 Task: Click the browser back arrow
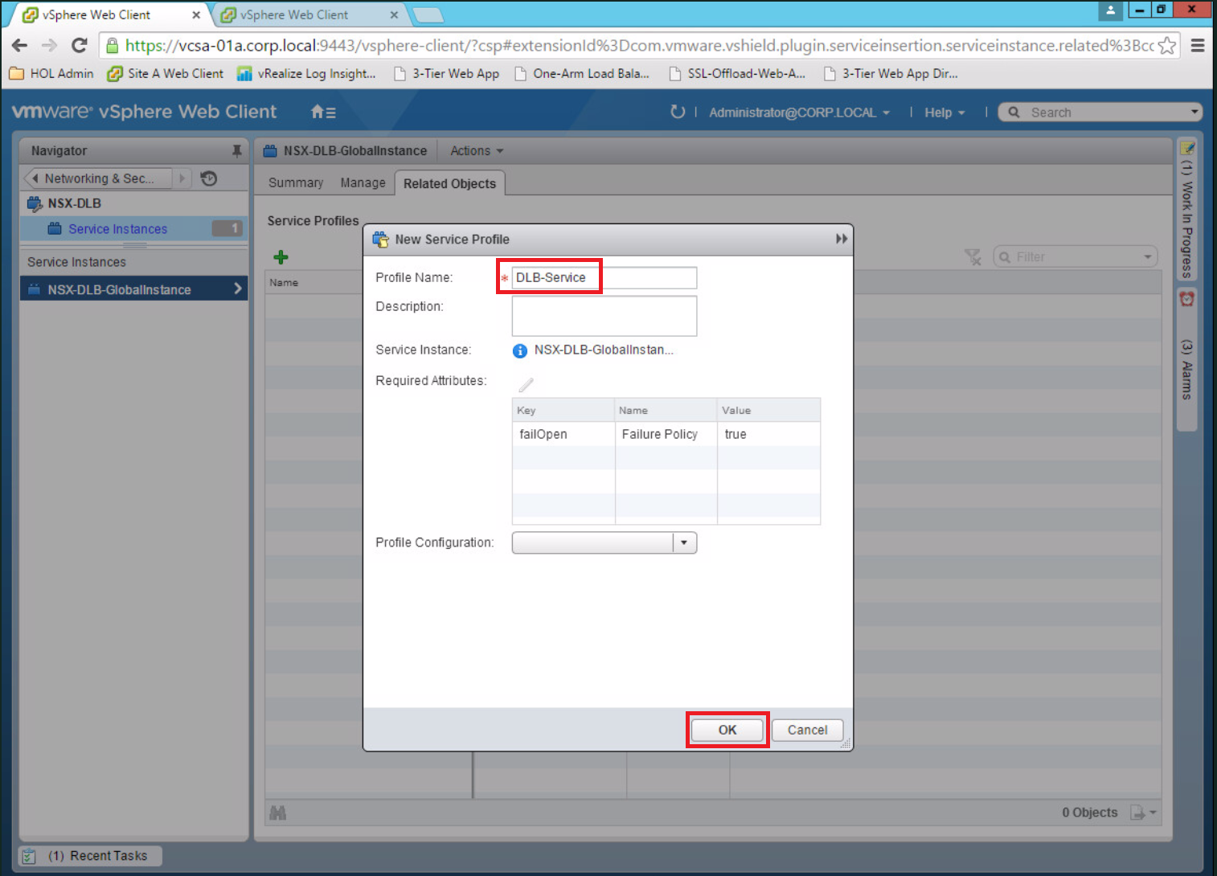(x=20, y=46)
